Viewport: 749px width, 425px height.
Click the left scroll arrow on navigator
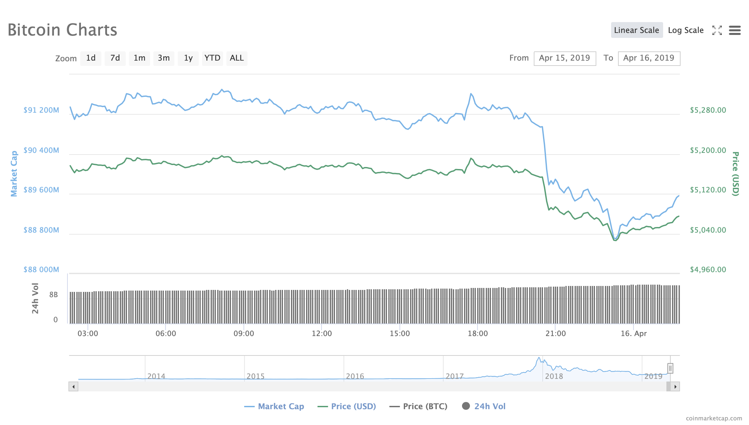pyautogui.click(x=73, y=386)
